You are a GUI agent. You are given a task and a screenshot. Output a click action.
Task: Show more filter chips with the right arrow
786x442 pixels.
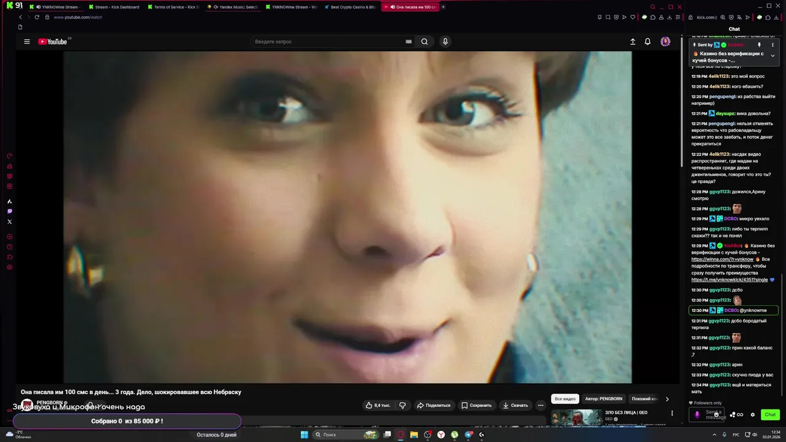point(667,399)
